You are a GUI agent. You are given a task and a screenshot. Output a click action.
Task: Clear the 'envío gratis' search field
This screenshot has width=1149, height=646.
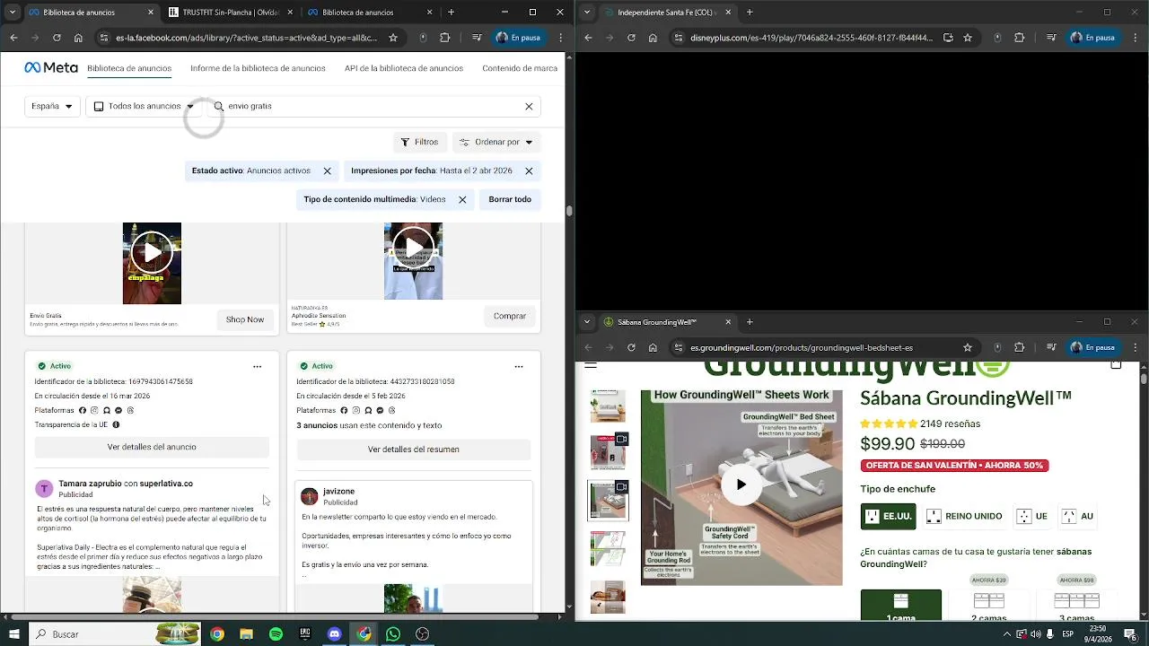529,106
